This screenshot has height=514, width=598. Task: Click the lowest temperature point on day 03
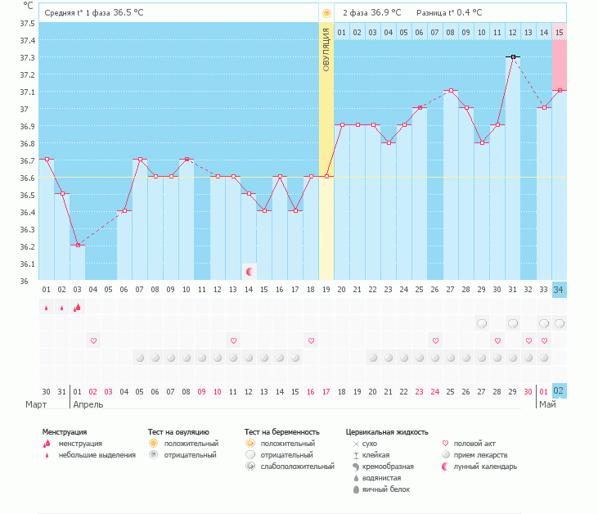click(x=78, y=245)
